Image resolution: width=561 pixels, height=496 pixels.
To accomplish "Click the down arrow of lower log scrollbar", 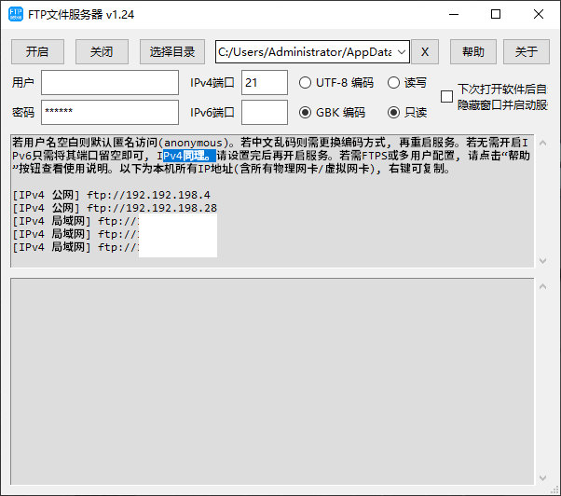I will [x=542, y=478].
